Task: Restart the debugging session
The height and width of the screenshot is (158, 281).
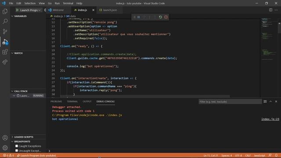Action: [x=160, y=17]
